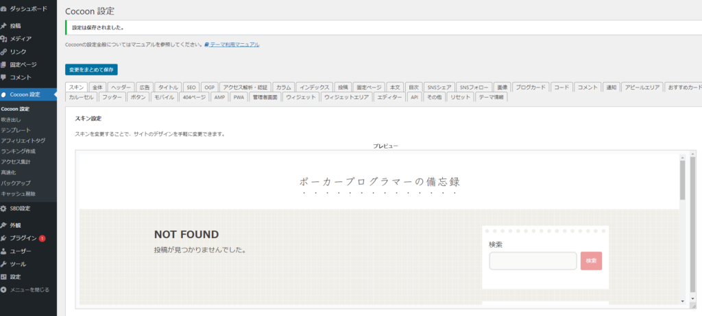Switch to the SNSフォロー tab
This screenshot has height=316, width=702.
474,87
